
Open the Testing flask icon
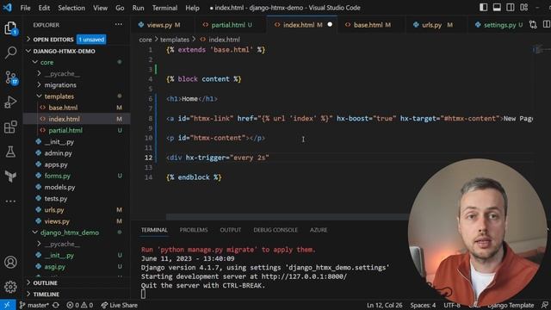[10, 152]
